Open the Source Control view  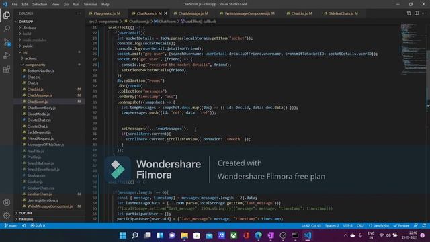click(7, 42)
